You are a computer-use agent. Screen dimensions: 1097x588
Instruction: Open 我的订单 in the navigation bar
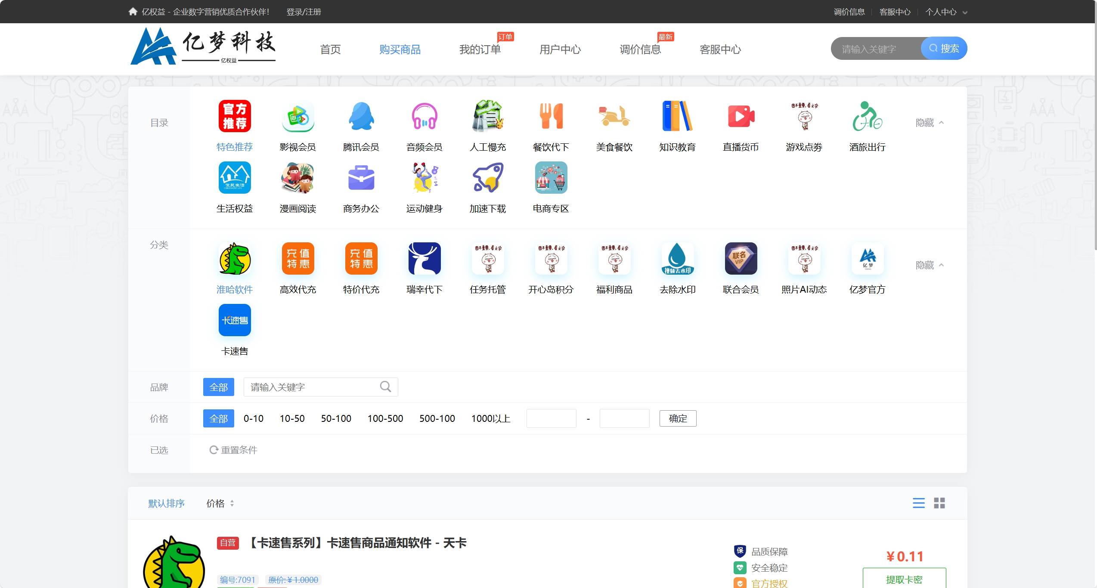coord(480,50)
